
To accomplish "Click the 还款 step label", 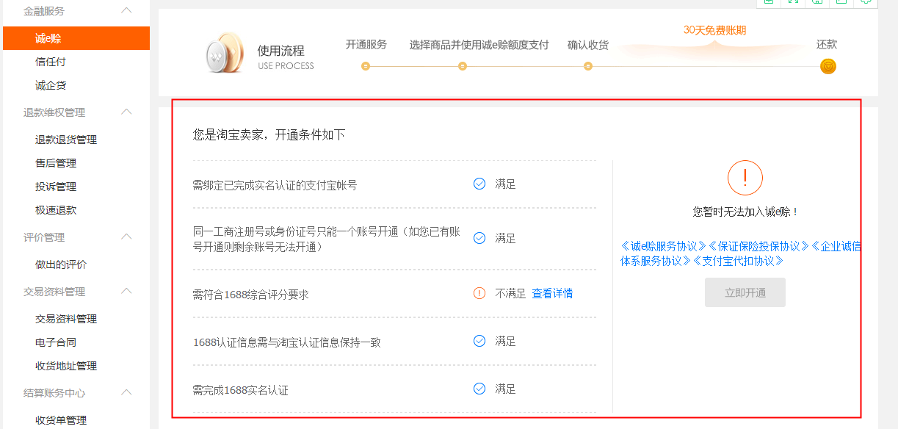I will click(x=827, y=44).
